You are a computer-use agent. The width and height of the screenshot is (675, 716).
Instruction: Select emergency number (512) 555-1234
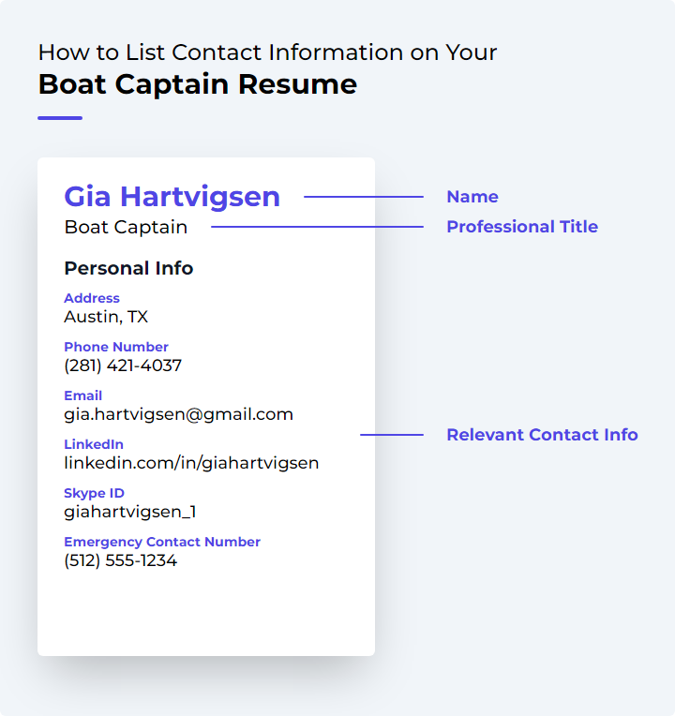(x=121, y=560)
